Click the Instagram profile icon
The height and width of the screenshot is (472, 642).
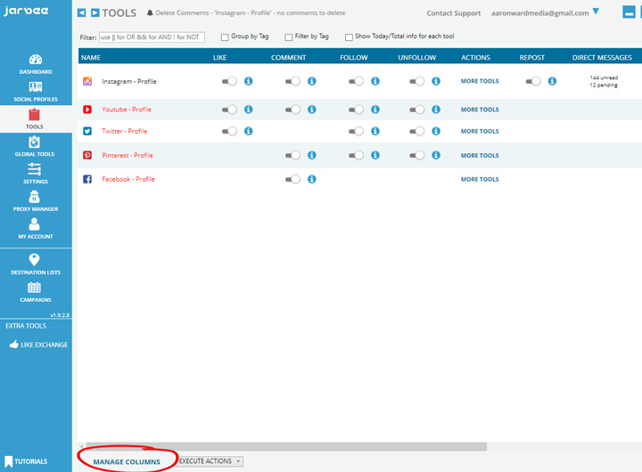click(x=87, y=81)
